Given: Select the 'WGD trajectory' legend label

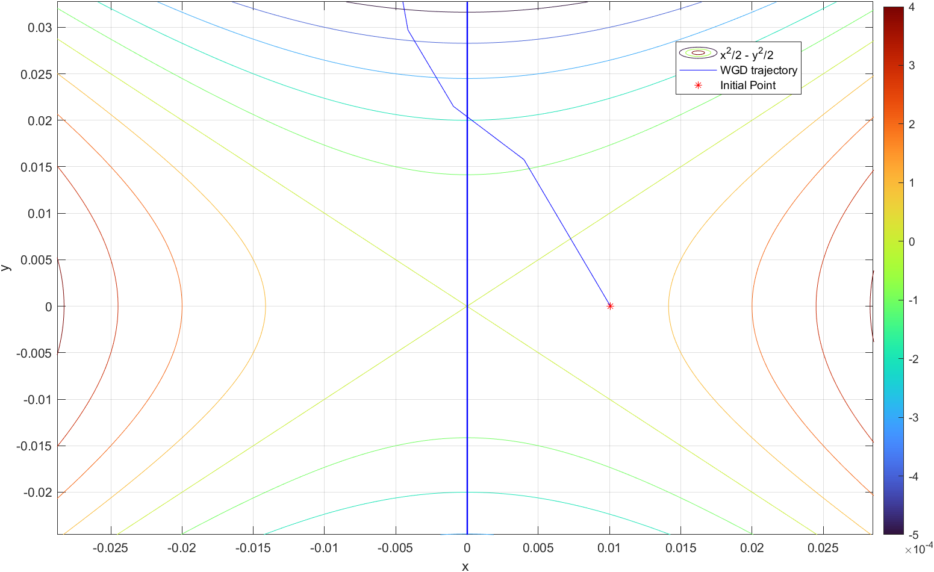Looking at the screenshot, I should (x=759, y=70).
